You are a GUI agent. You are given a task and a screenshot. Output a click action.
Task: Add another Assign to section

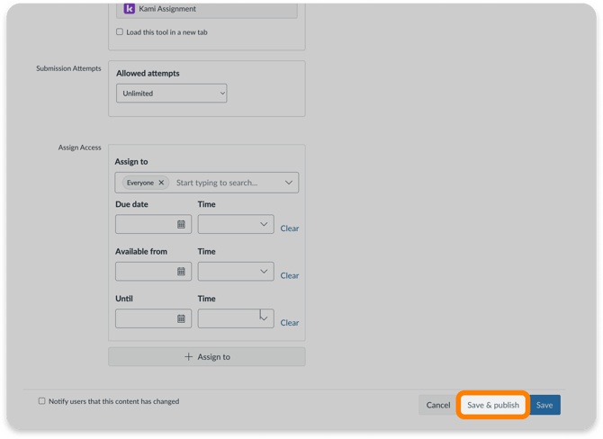[x=207, y=357]
